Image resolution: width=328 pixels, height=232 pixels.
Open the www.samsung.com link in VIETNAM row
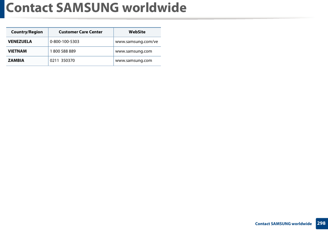[134, 51]
